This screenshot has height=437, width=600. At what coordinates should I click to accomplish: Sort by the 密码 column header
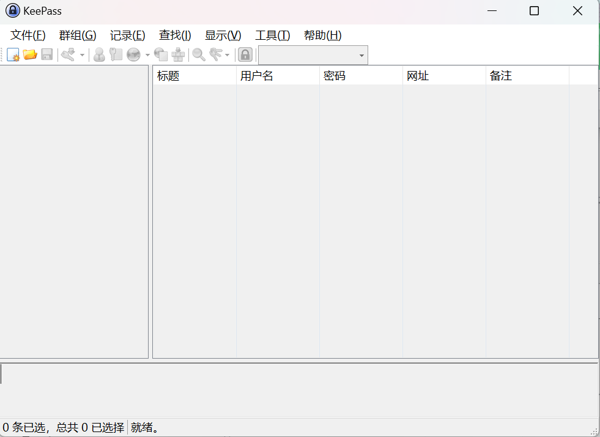click(x=361, y=75)
